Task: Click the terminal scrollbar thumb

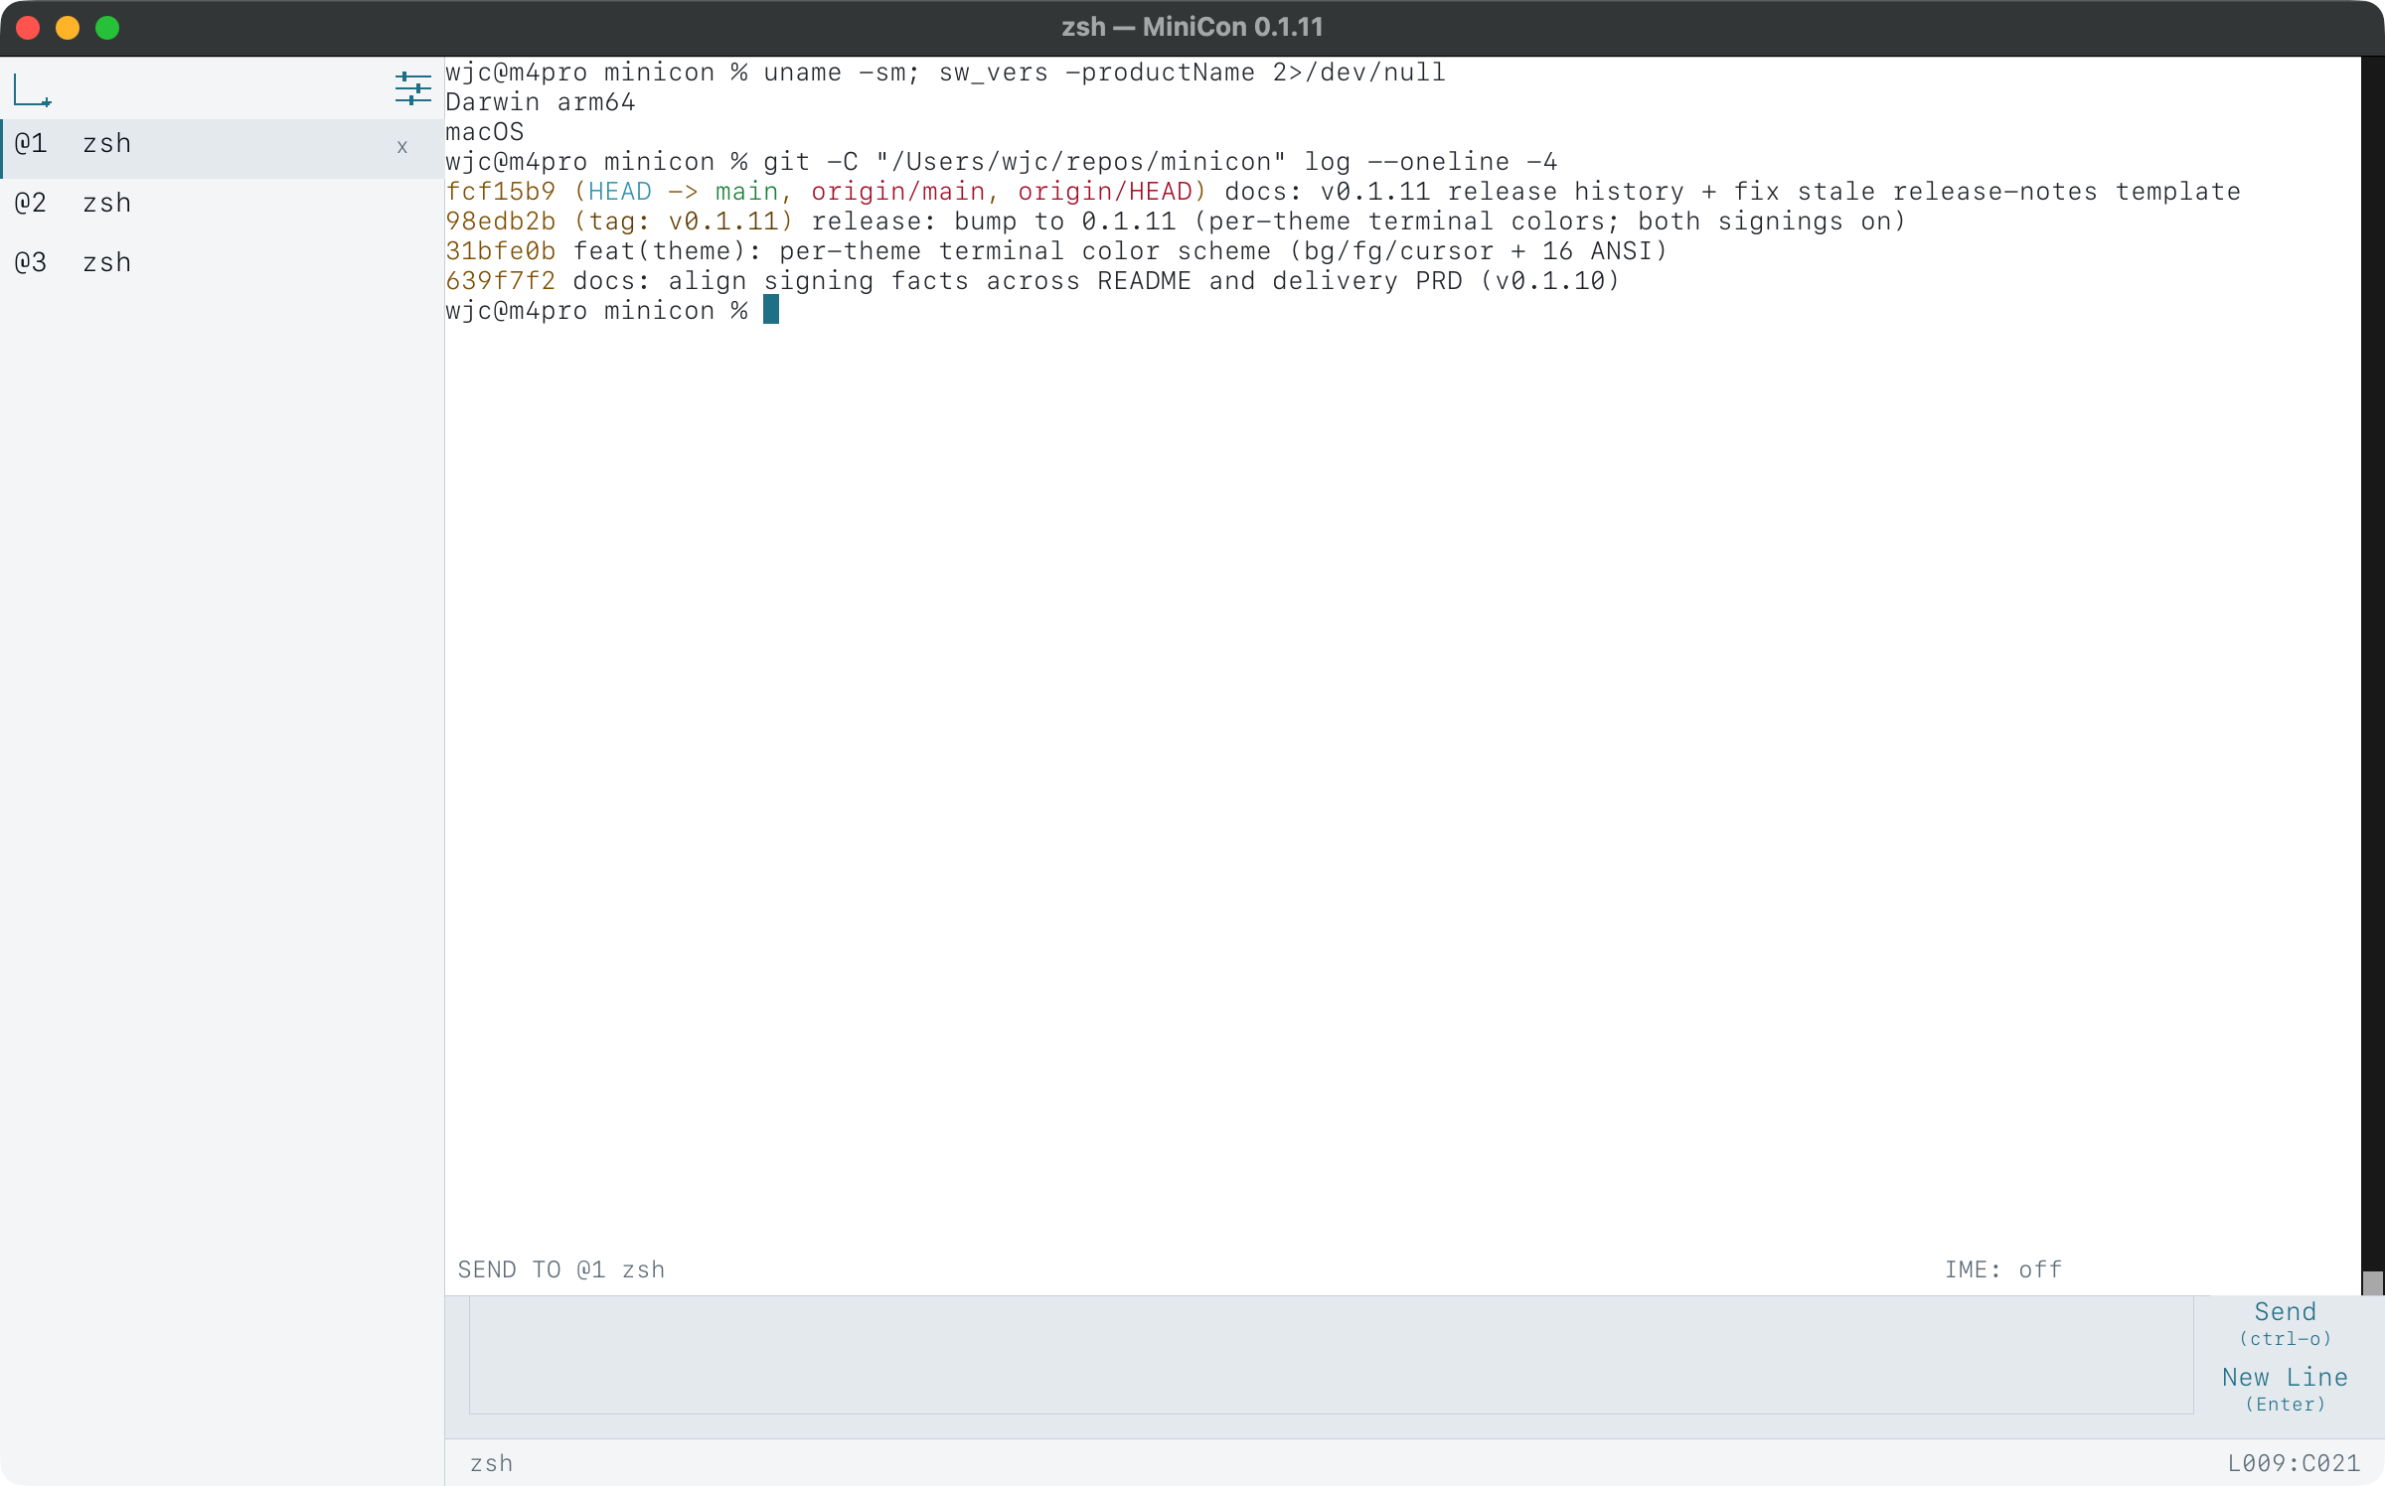Action: click(x=2373, y=1282)
